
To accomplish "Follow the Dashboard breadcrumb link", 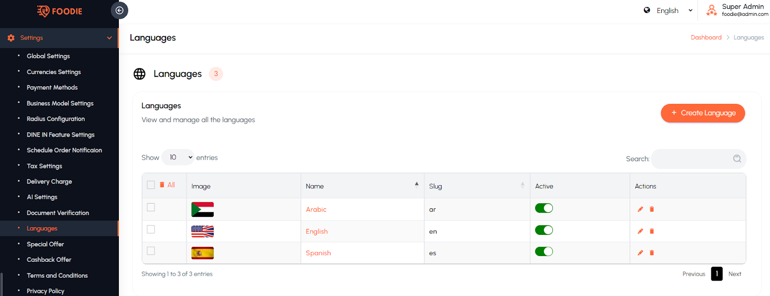I will (x=706, y=38).
